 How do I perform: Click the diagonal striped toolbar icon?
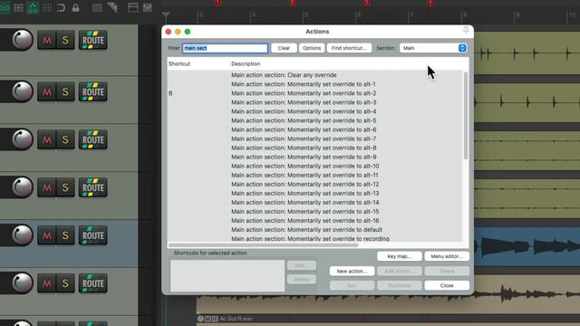click(x=112, y=7)
